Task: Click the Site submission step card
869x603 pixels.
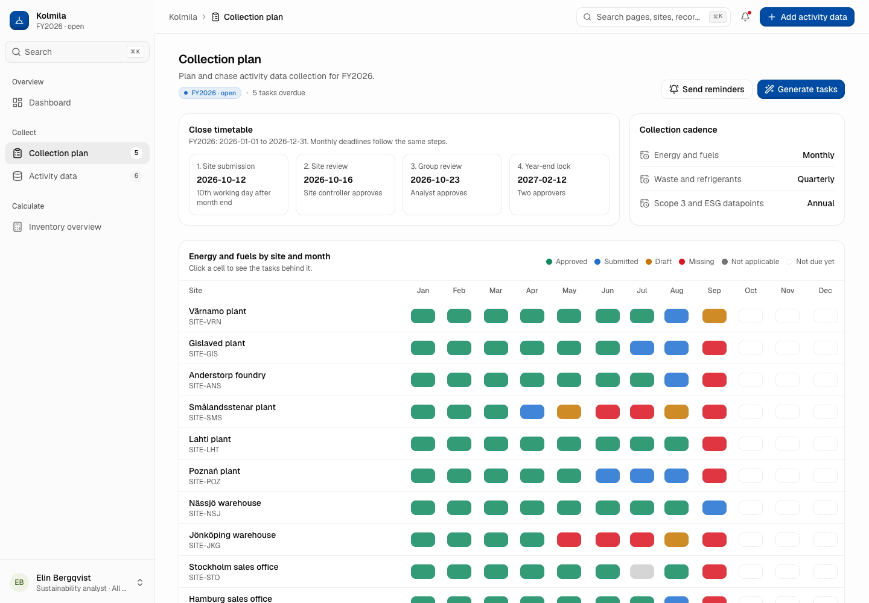Action: click(x=238, y=185)
